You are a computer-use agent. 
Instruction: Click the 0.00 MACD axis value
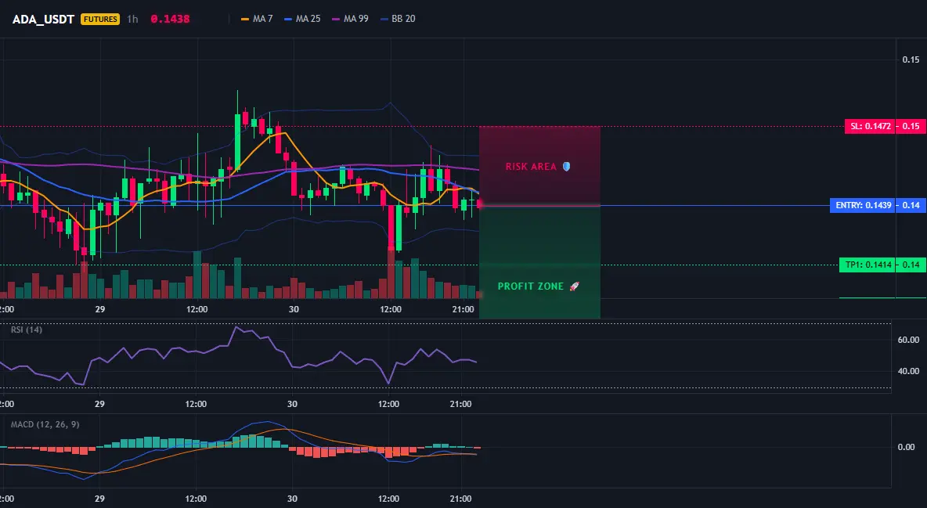tap(907, 447)
